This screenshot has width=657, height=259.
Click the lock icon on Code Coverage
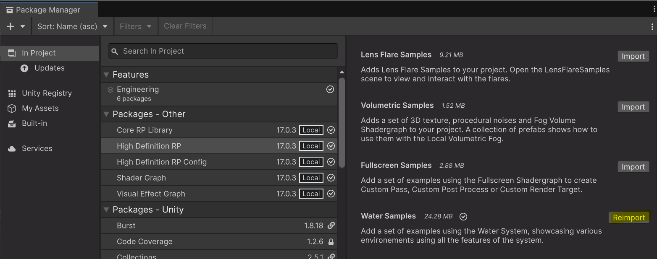(331, 241)
